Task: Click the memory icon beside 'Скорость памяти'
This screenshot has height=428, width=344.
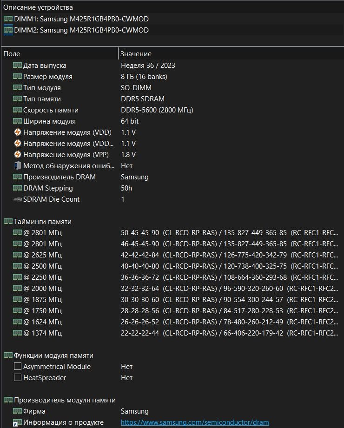Action: [x=17, y=110]
